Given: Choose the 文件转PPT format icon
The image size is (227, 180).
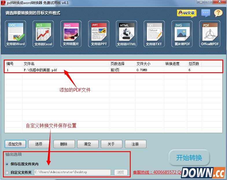Looking at the screenshot, I should point(99,34).
